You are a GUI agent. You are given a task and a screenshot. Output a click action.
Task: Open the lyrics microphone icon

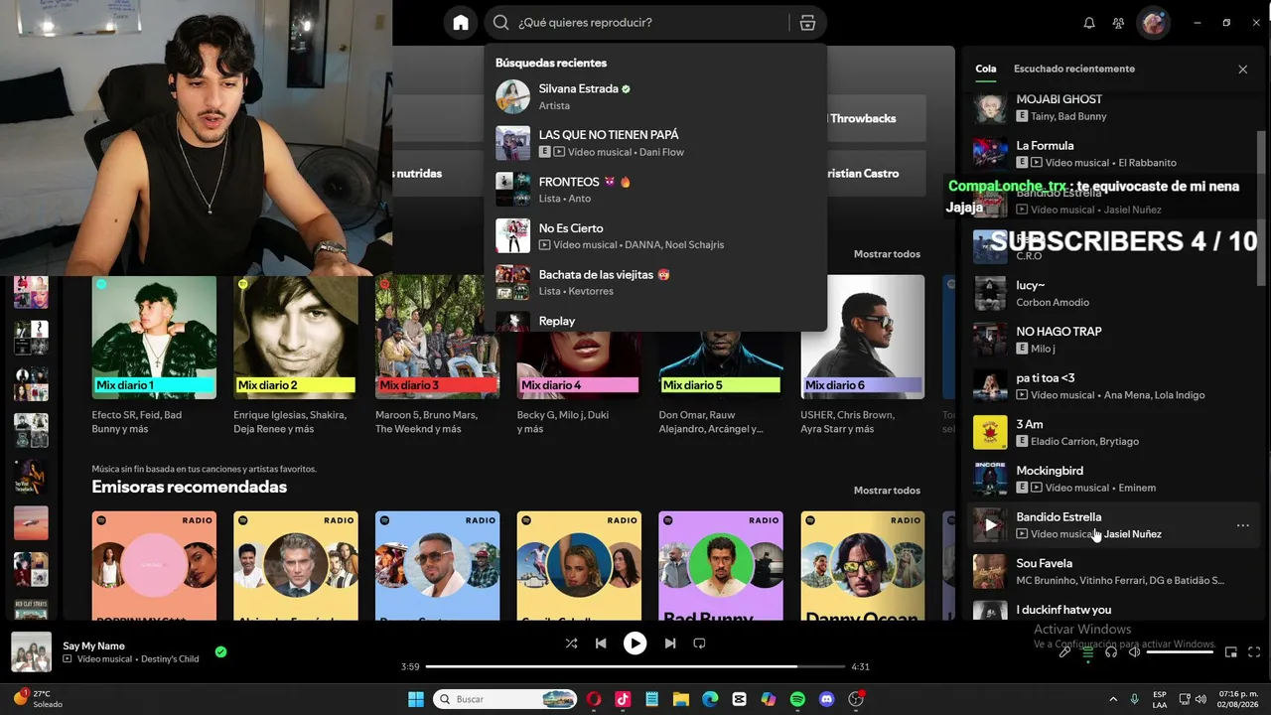tap(1064, 652)
